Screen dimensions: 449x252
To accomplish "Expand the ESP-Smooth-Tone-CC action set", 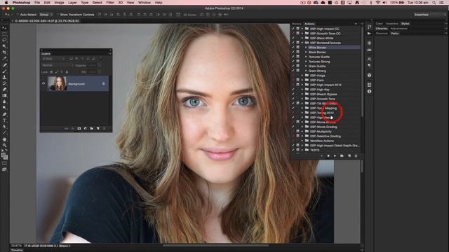I will 302,34.
